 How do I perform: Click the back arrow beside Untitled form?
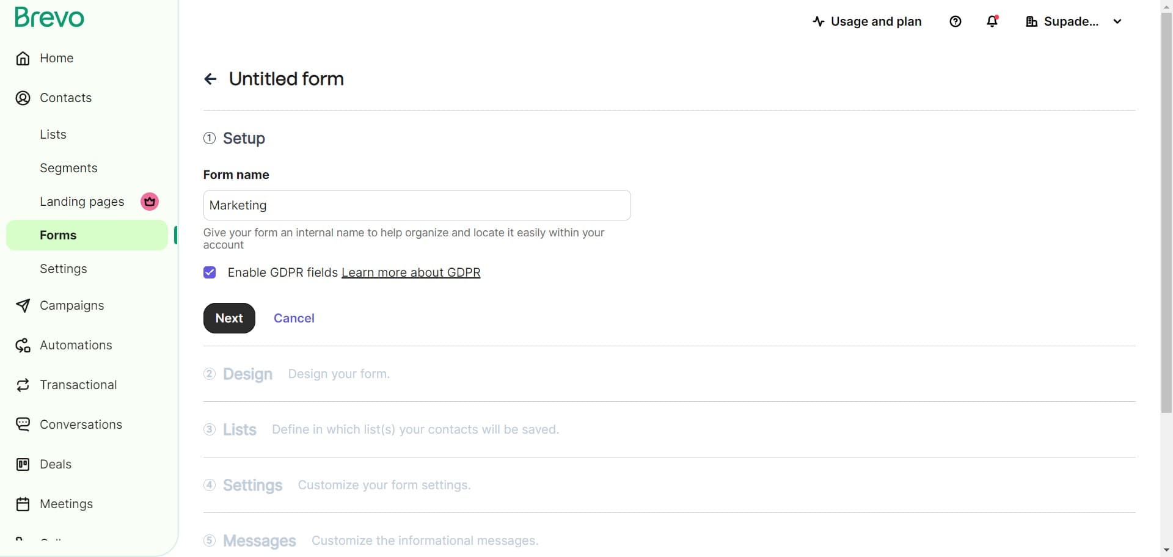210,79
